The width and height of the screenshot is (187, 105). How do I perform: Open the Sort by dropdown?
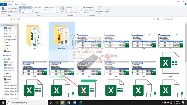pyautogui.click(x=62, y=10)
